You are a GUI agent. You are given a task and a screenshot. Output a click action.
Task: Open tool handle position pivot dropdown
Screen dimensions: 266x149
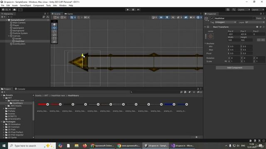point(56,17)
